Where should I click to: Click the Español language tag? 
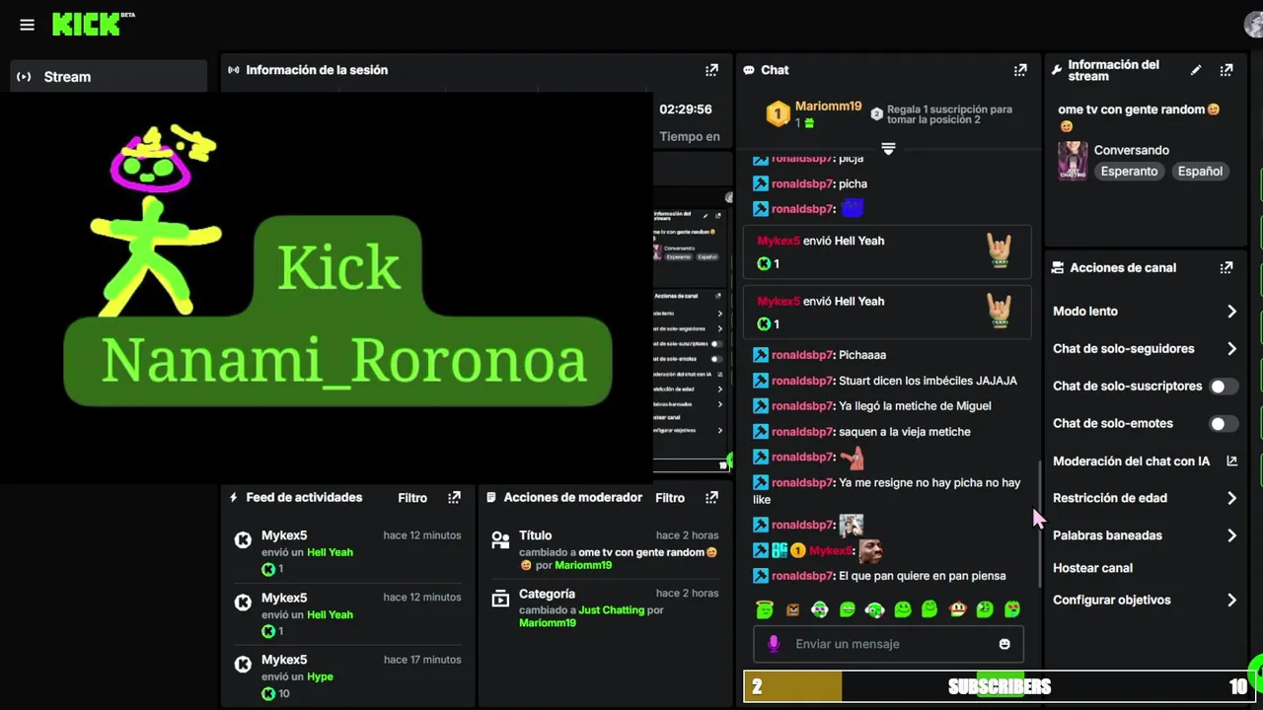click(1200, 172)
